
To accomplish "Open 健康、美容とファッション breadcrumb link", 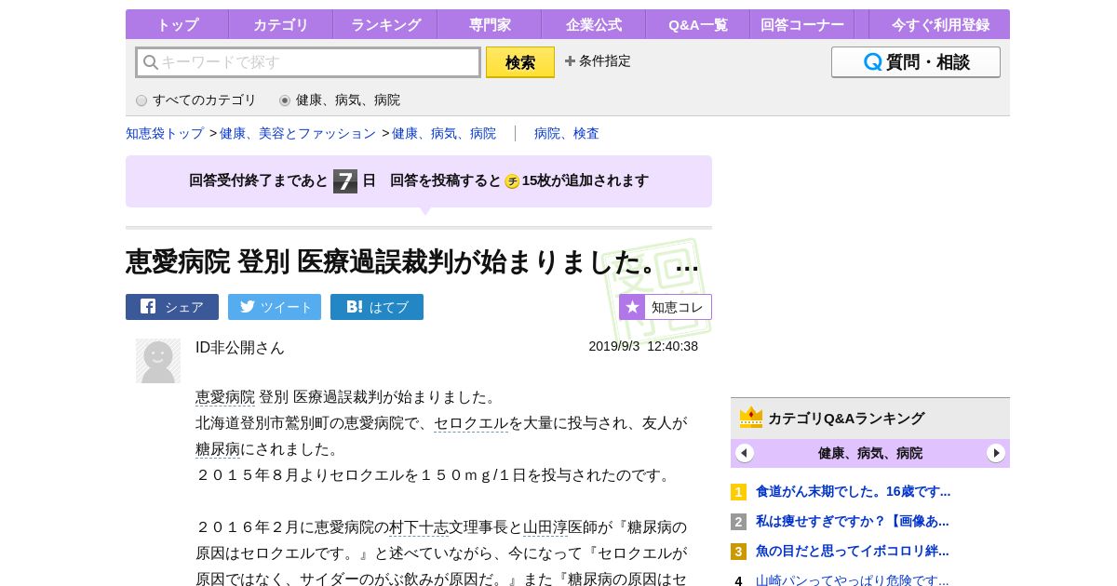I will (298, 133).
